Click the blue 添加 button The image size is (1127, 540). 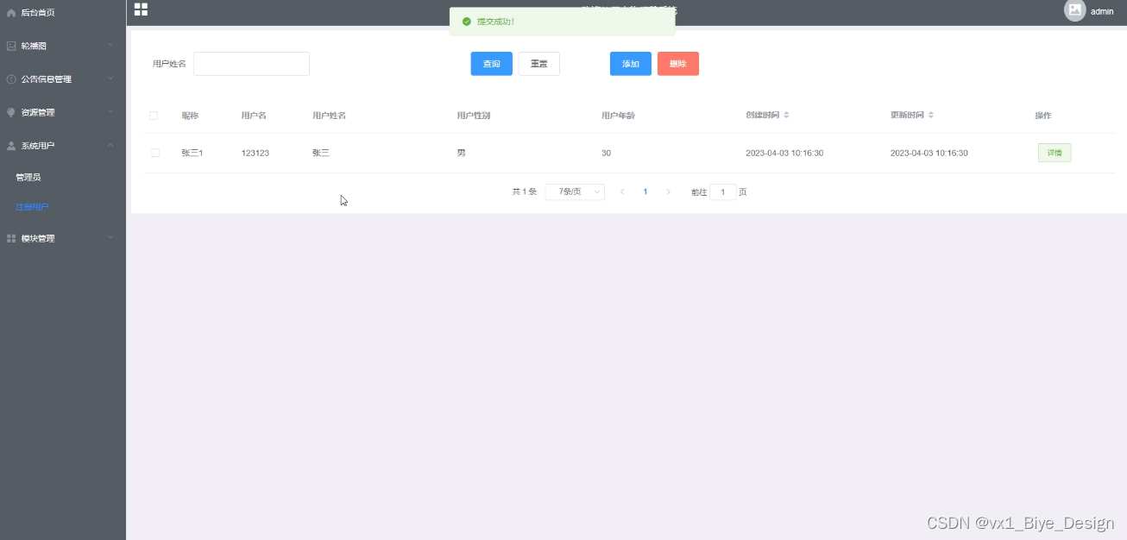click(x=631, y=64)
